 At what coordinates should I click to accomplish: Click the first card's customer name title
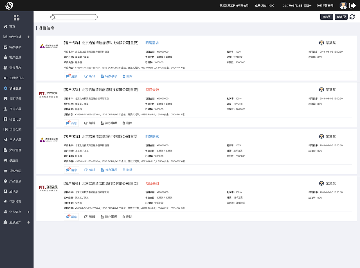[101, 43]
